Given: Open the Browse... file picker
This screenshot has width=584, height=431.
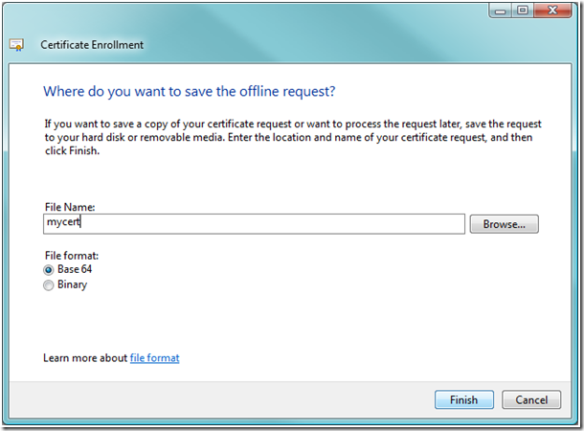Looking at the screenshot, I should pyautogui.click(x=504, y=224).
